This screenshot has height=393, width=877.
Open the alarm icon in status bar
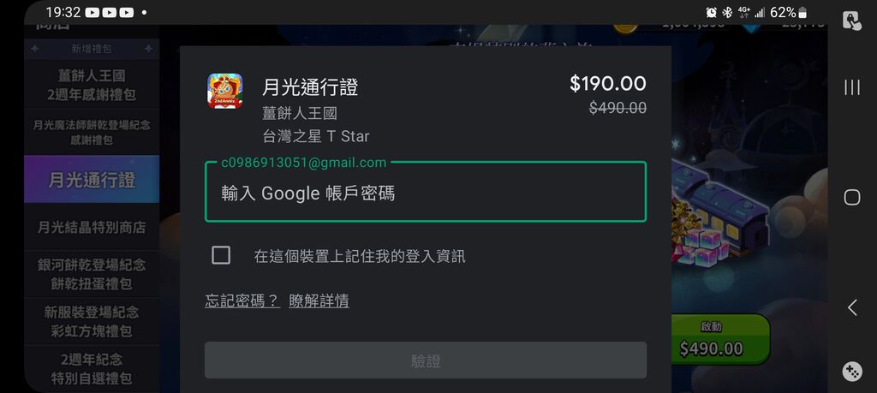pyautogui.click(x=712, y=12)
